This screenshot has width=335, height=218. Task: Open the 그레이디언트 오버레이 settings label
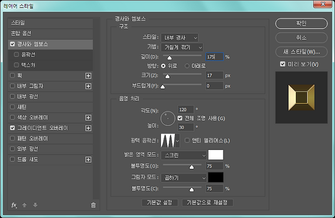43,128
